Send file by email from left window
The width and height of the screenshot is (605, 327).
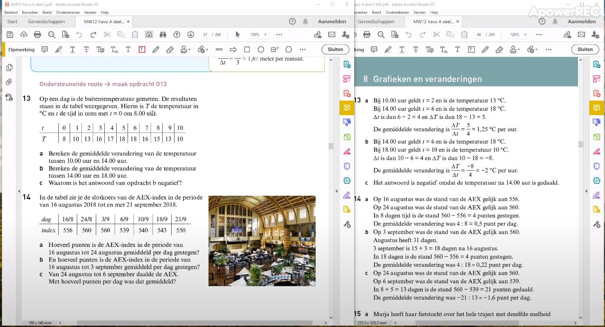331,35
